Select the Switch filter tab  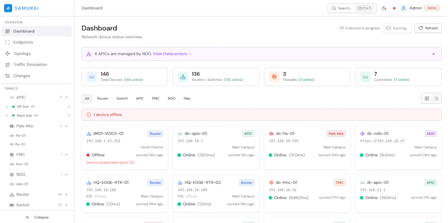pos(122,98)
